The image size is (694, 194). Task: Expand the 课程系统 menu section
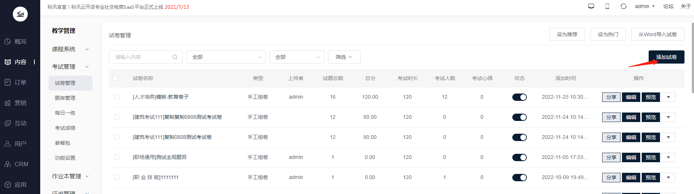pos(70,49)
